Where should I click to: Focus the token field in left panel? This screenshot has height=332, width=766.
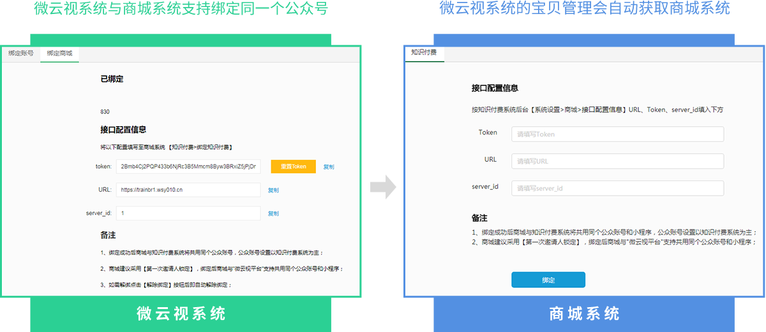[x=188, y=166]
